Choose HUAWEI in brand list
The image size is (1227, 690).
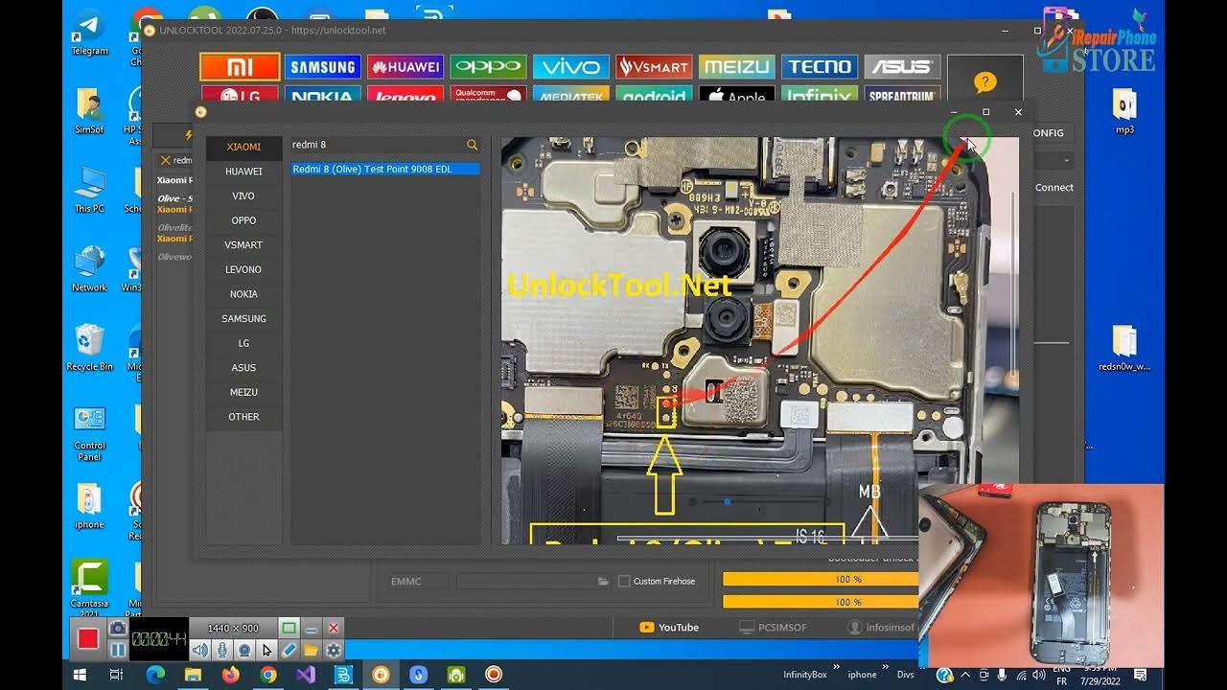[x=243, y=172]
